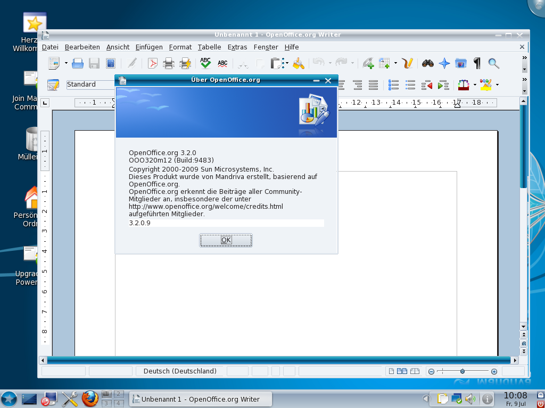Export the document directly as PDF

pyautogui.click(x=153, y=63)
